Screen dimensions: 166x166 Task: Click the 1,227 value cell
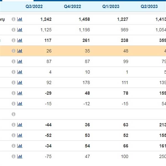(123, 19)
